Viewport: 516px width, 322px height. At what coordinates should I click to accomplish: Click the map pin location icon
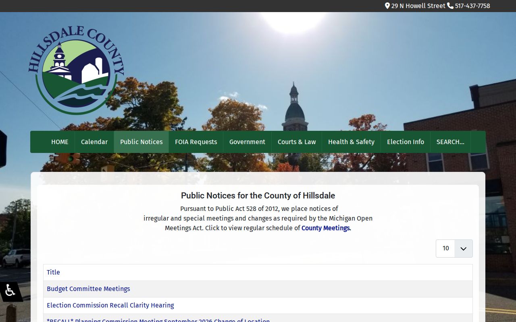coord(387,6)
